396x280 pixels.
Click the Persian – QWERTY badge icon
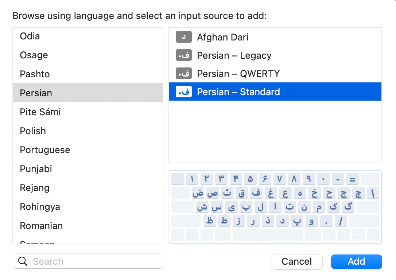[184, 73]
